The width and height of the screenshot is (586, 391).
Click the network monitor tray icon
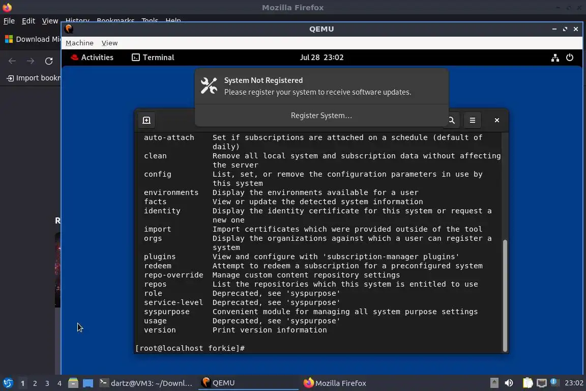(x=542, y=383)
